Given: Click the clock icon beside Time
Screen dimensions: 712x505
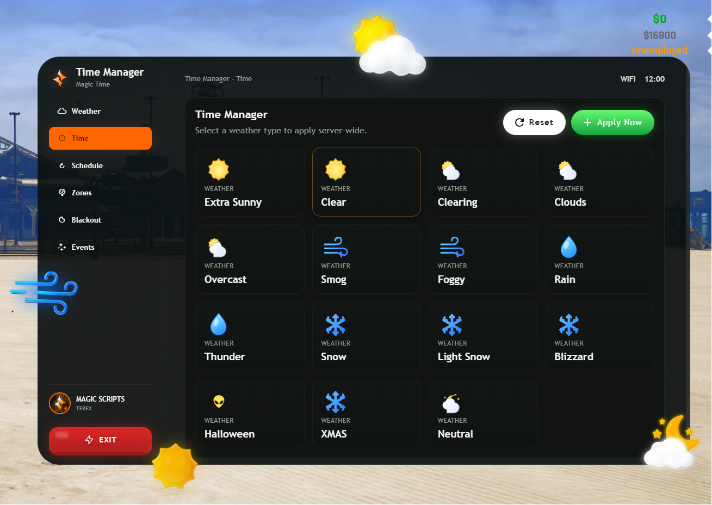Looking at the screenshot, I should [x=62, y=138].
